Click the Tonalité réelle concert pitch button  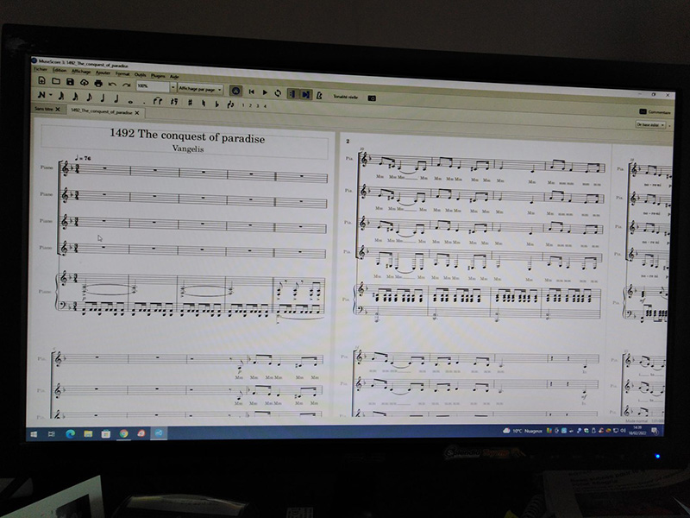[x=346, y=97]
